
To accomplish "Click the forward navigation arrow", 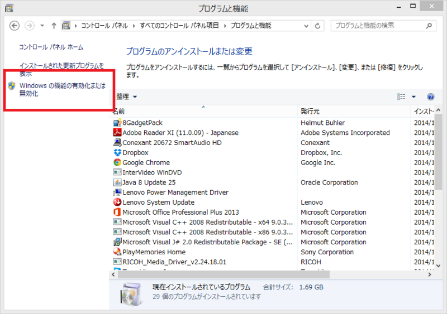I will coord(30,26).
